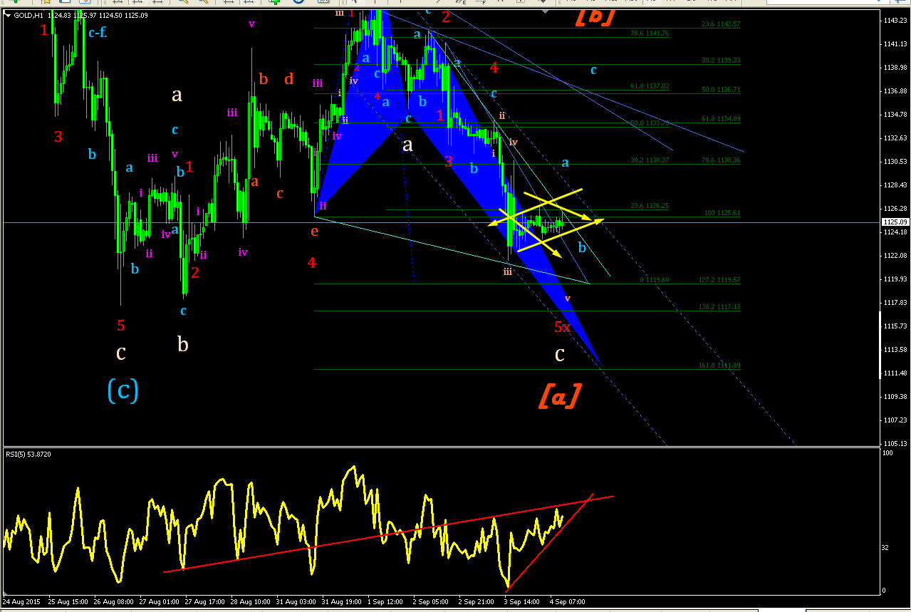911x612 pixels.
Task: Click the 24 Aug 2015 date label
Action: click(21, 602)
